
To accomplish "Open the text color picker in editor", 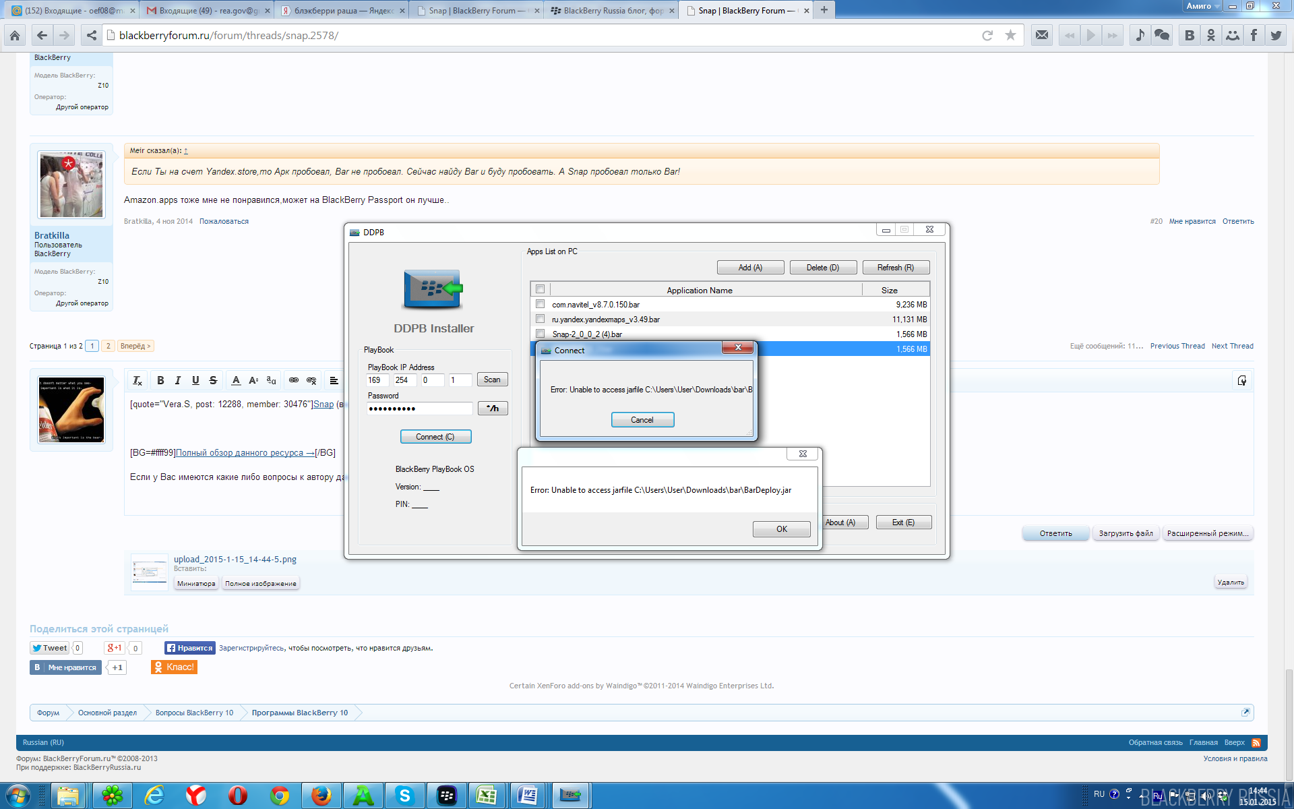I will pyautogui.click(x=236, y=380).
